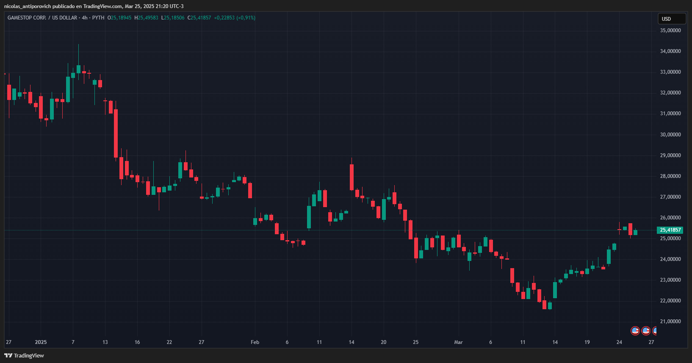The height and width of the screenshot is (363, 692).
Task: Click the publisher text nicolas_antiporovich publicado en TradingView.com
Action: (x=63, y=6)
